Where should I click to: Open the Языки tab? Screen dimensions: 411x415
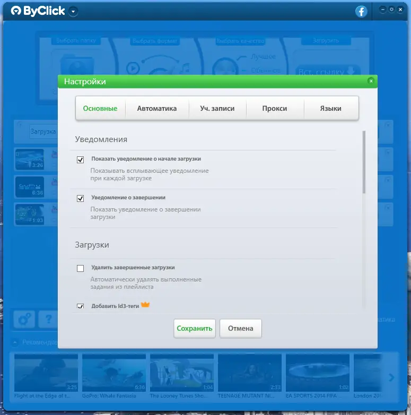(331, 108)
